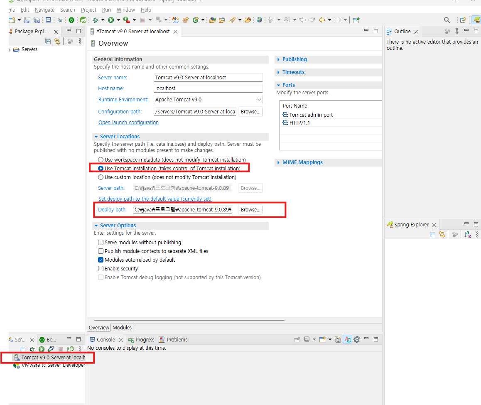Open the Boot Dashboard tab

coord(48,340)
